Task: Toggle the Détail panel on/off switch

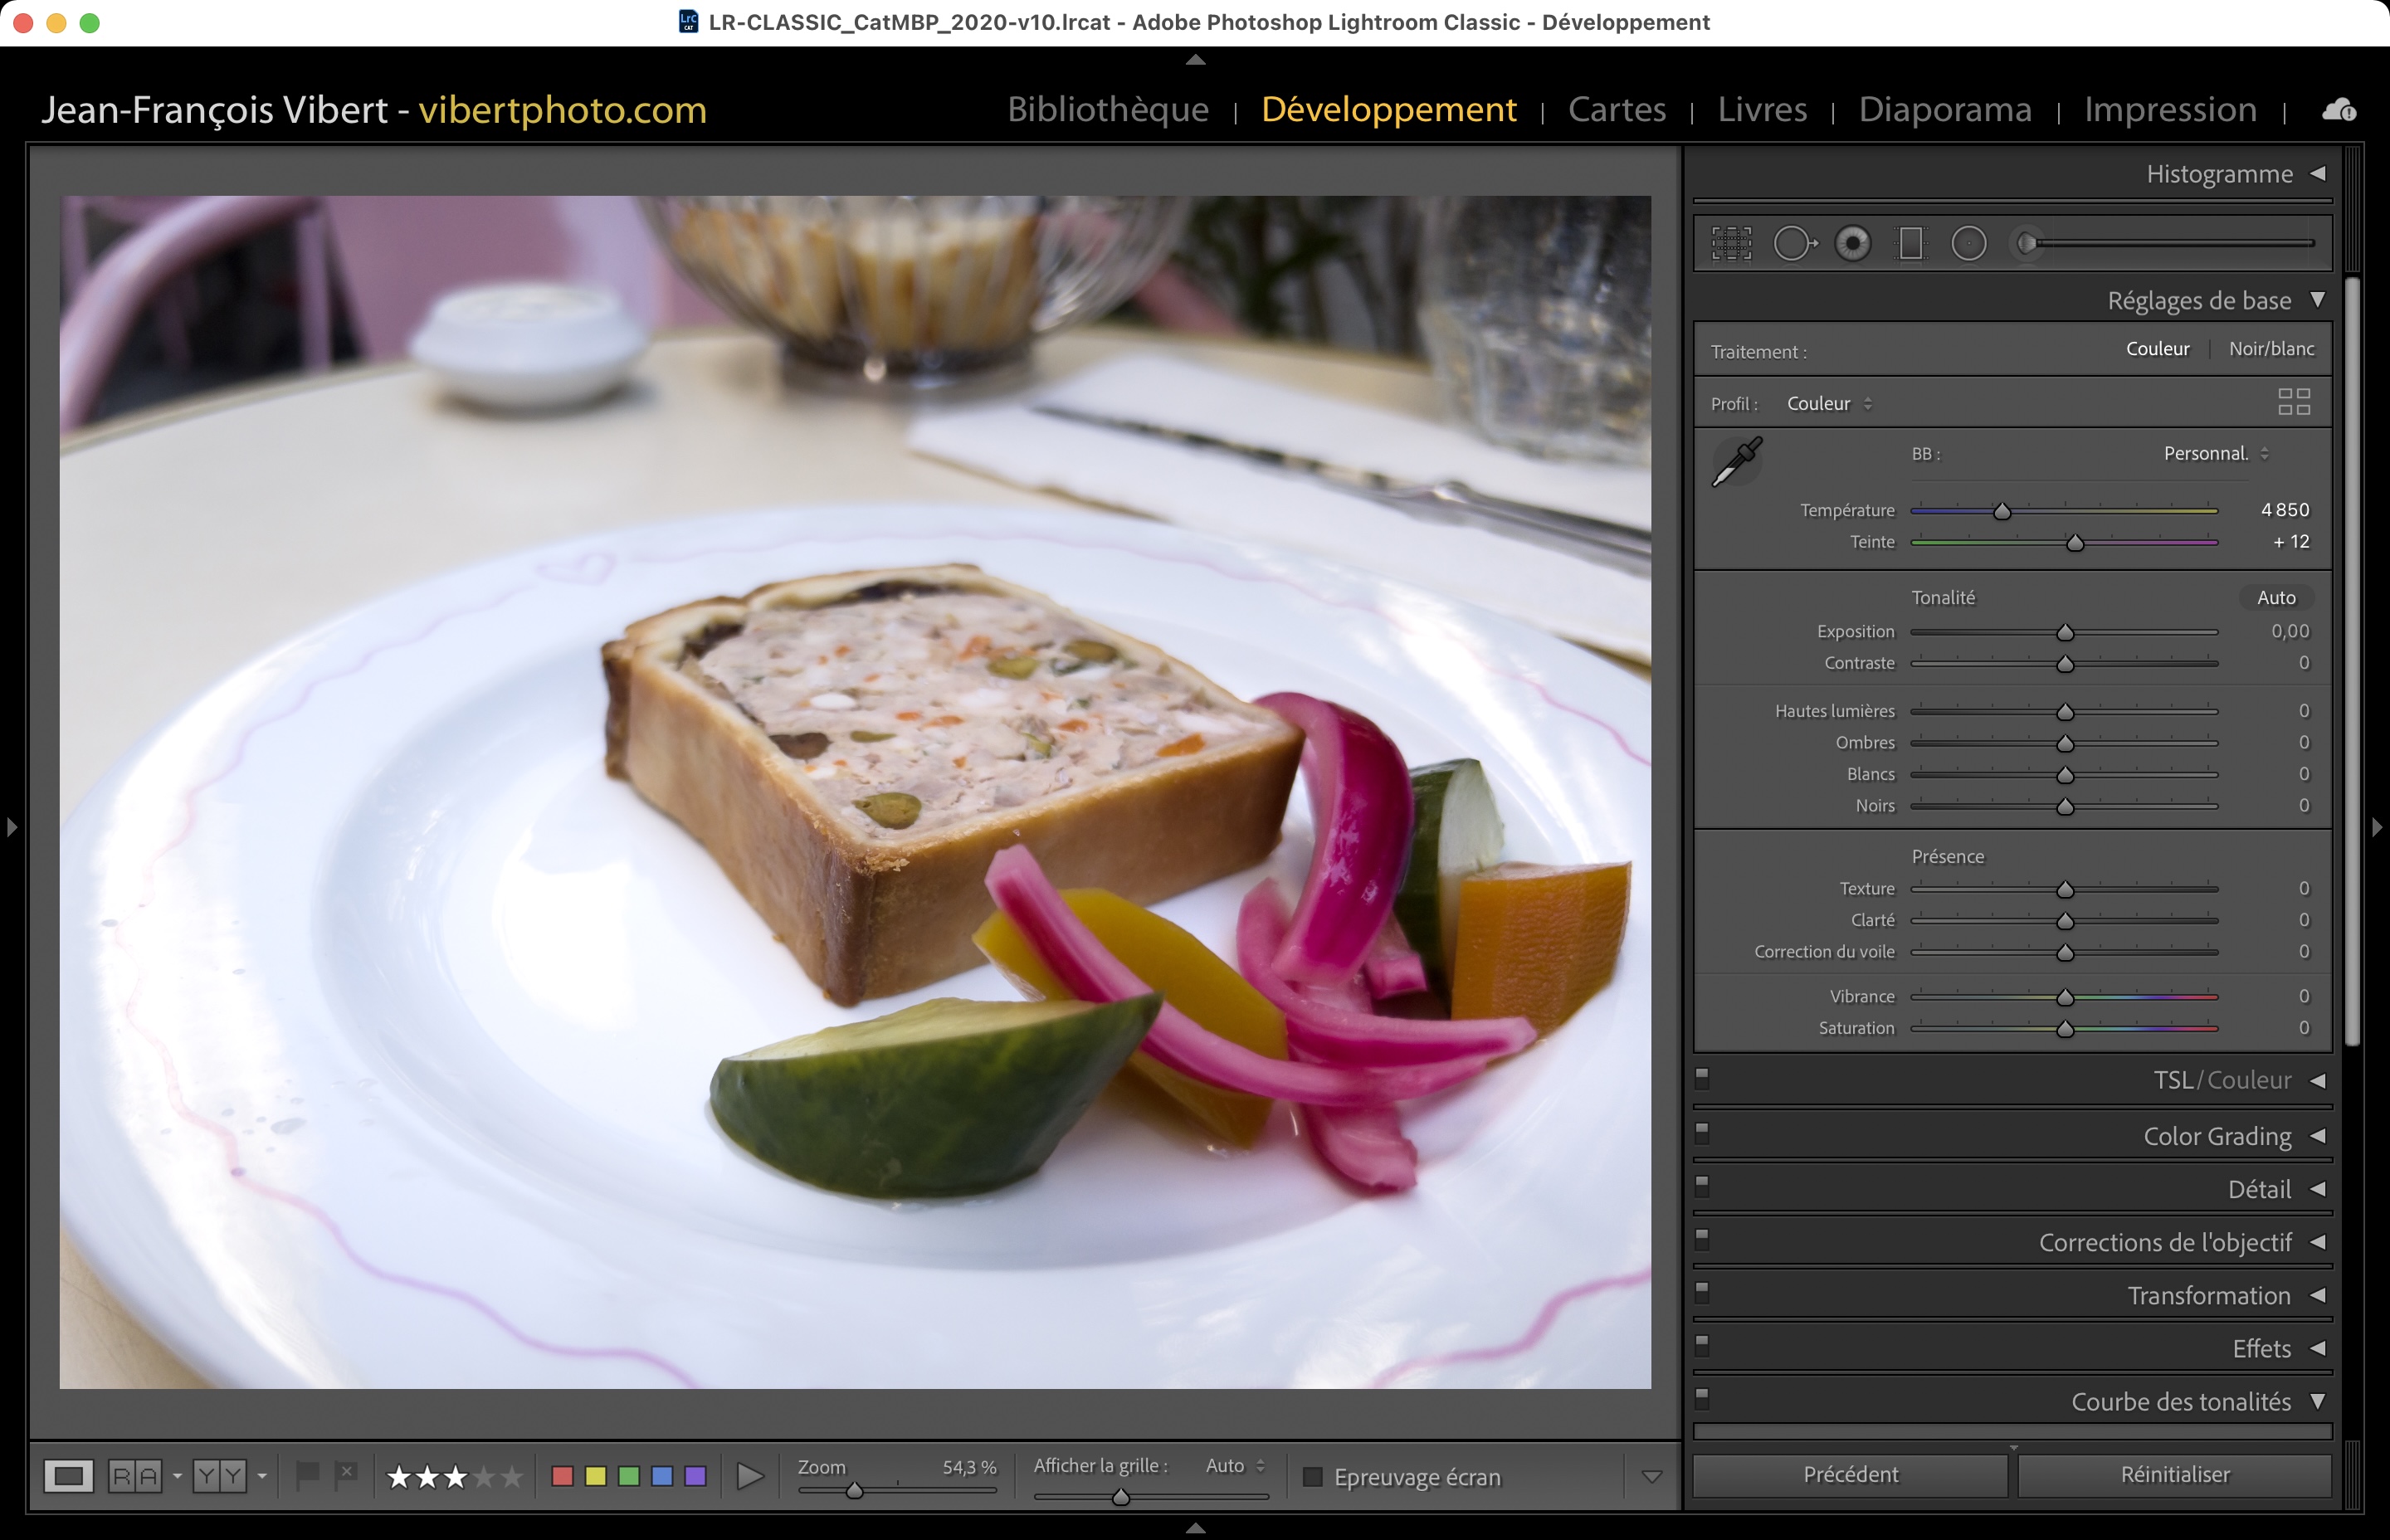Action: point(1702,1187)
